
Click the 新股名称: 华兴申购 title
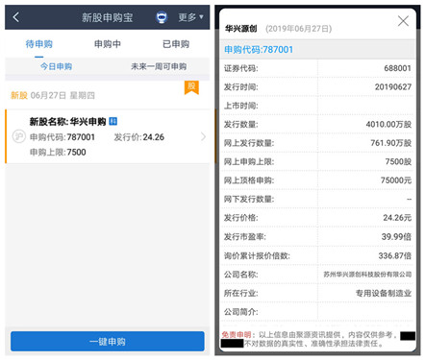click(68, 122)
